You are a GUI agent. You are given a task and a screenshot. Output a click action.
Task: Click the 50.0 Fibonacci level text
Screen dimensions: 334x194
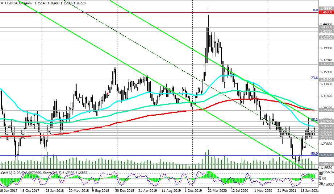coord(314,154)
